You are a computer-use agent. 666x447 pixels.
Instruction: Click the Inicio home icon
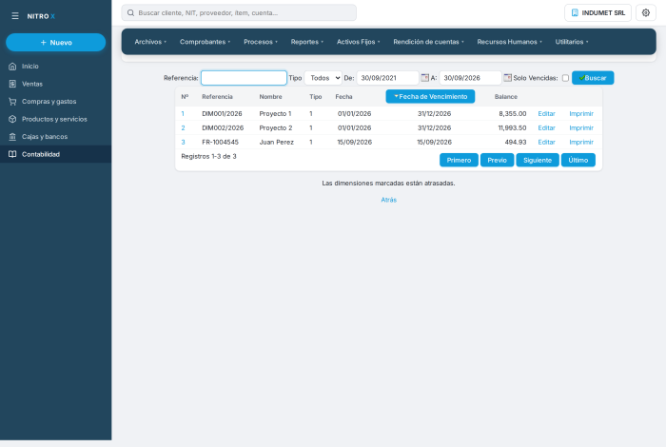pos(12,67)
